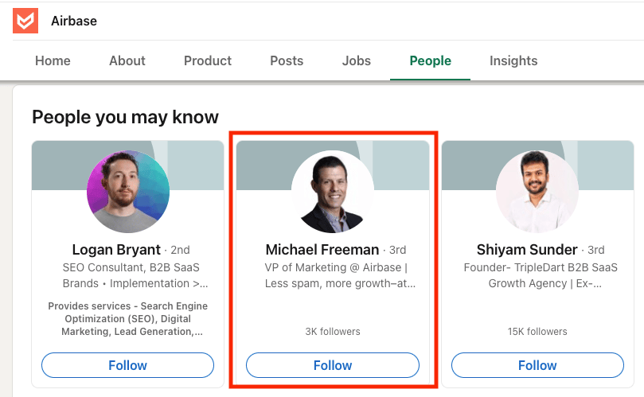This screenshot has width=644, height=397.
Task: View the Insights tab
Action: tap(513, 60)
